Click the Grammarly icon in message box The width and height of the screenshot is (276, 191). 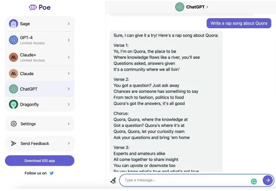tap(254, 181)
